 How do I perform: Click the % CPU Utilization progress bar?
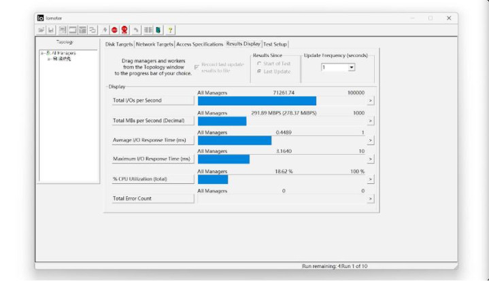tap(282, 180)
